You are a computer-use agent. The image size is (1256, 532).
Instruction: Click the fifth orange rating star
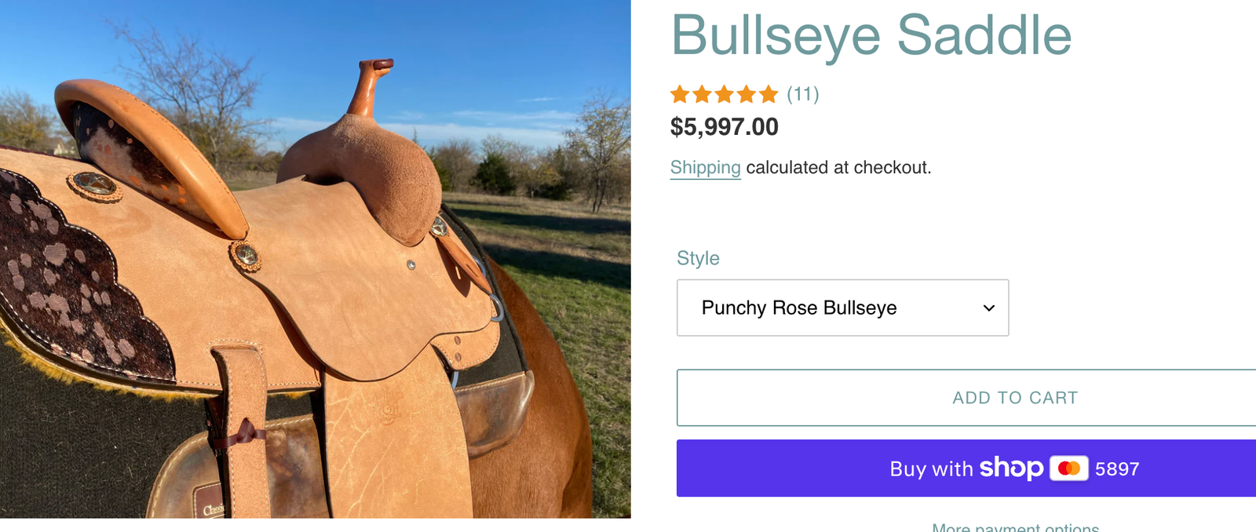pyautogui.click(x=769, y=95)
